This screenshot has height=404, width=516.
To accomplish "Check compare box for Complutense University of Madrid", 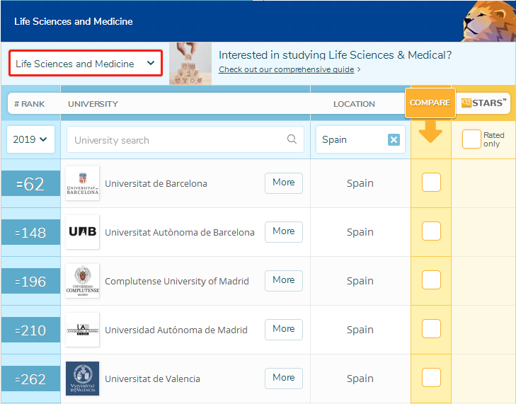I will (431, 279).
